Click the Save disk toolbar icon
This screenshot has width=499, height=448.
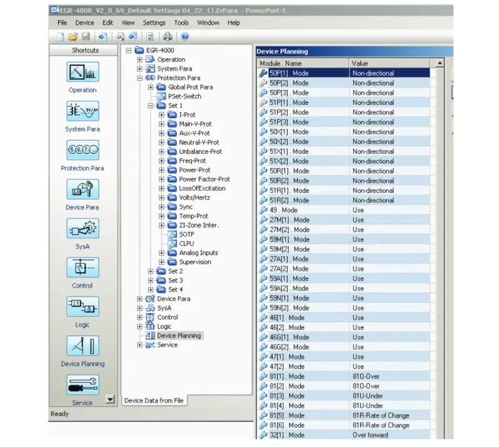tap(86, 37)
